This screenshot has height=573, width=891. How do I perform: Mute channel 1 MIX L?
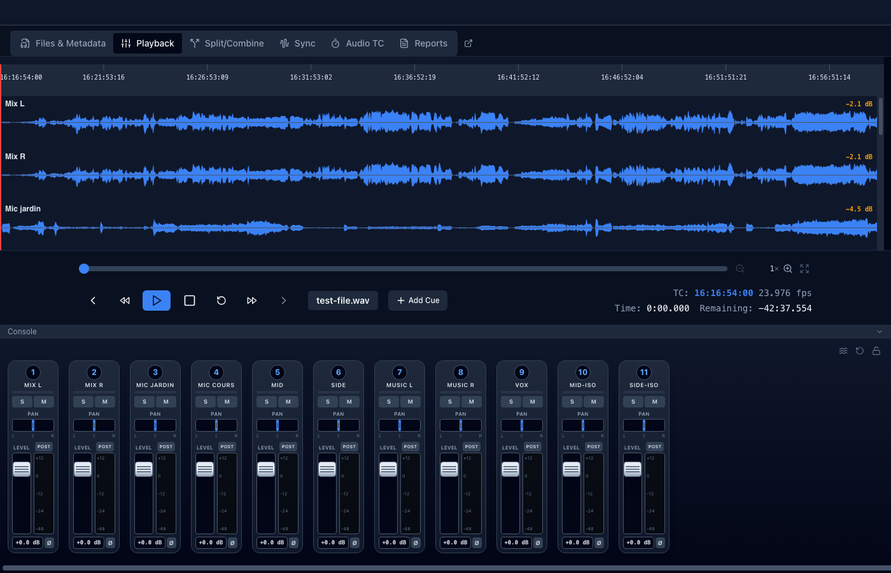(44, 402)
